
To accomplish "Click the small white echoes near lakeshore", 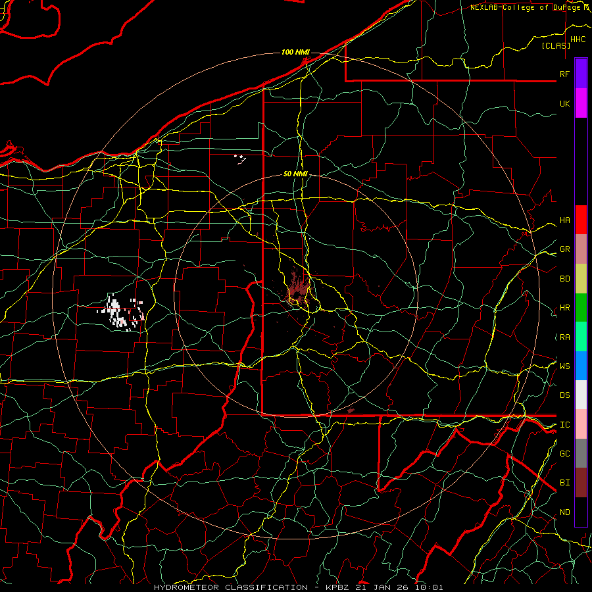I will pyautogui.click(x=240, y=159).
